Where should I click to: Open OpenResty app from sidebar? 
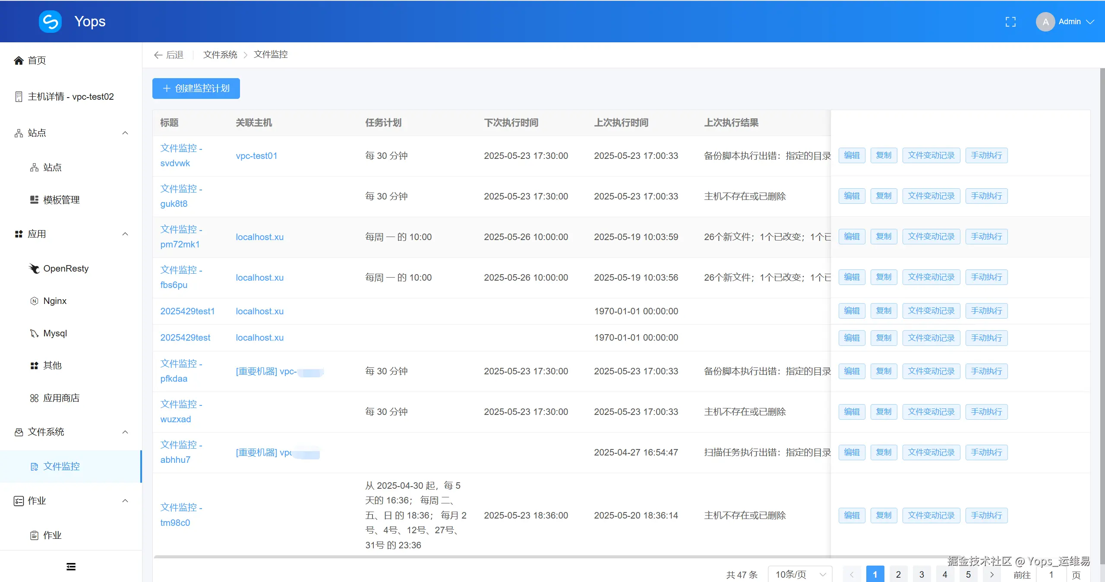[x=66, y=269]
